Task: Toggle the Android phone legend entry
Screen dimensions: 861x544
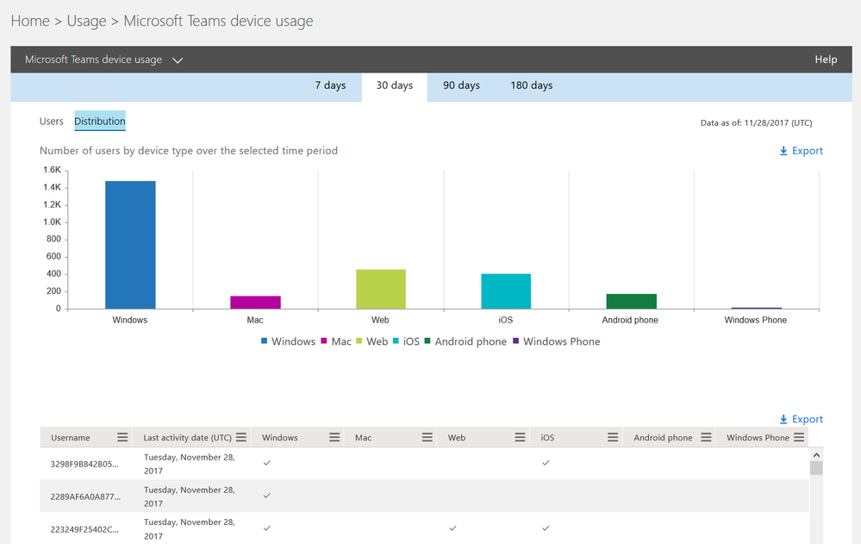Action: point(465,341)
